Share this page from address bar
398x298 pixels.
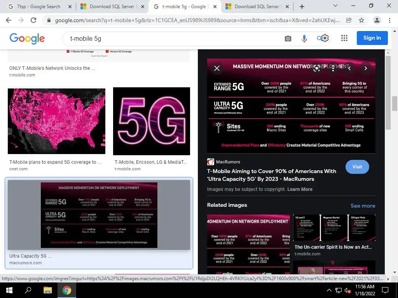pos(349,20)
